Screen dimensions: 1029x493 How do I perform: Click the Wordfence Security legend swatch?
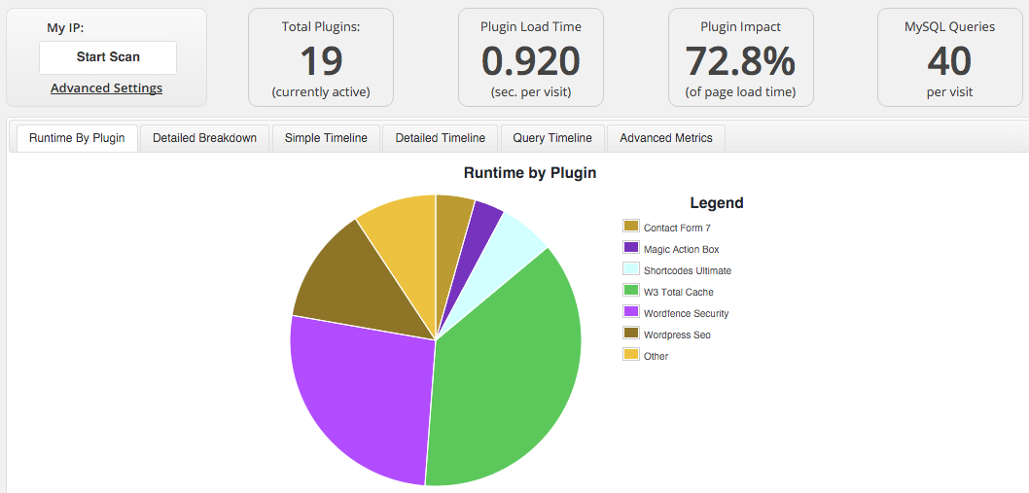point(630,311)
